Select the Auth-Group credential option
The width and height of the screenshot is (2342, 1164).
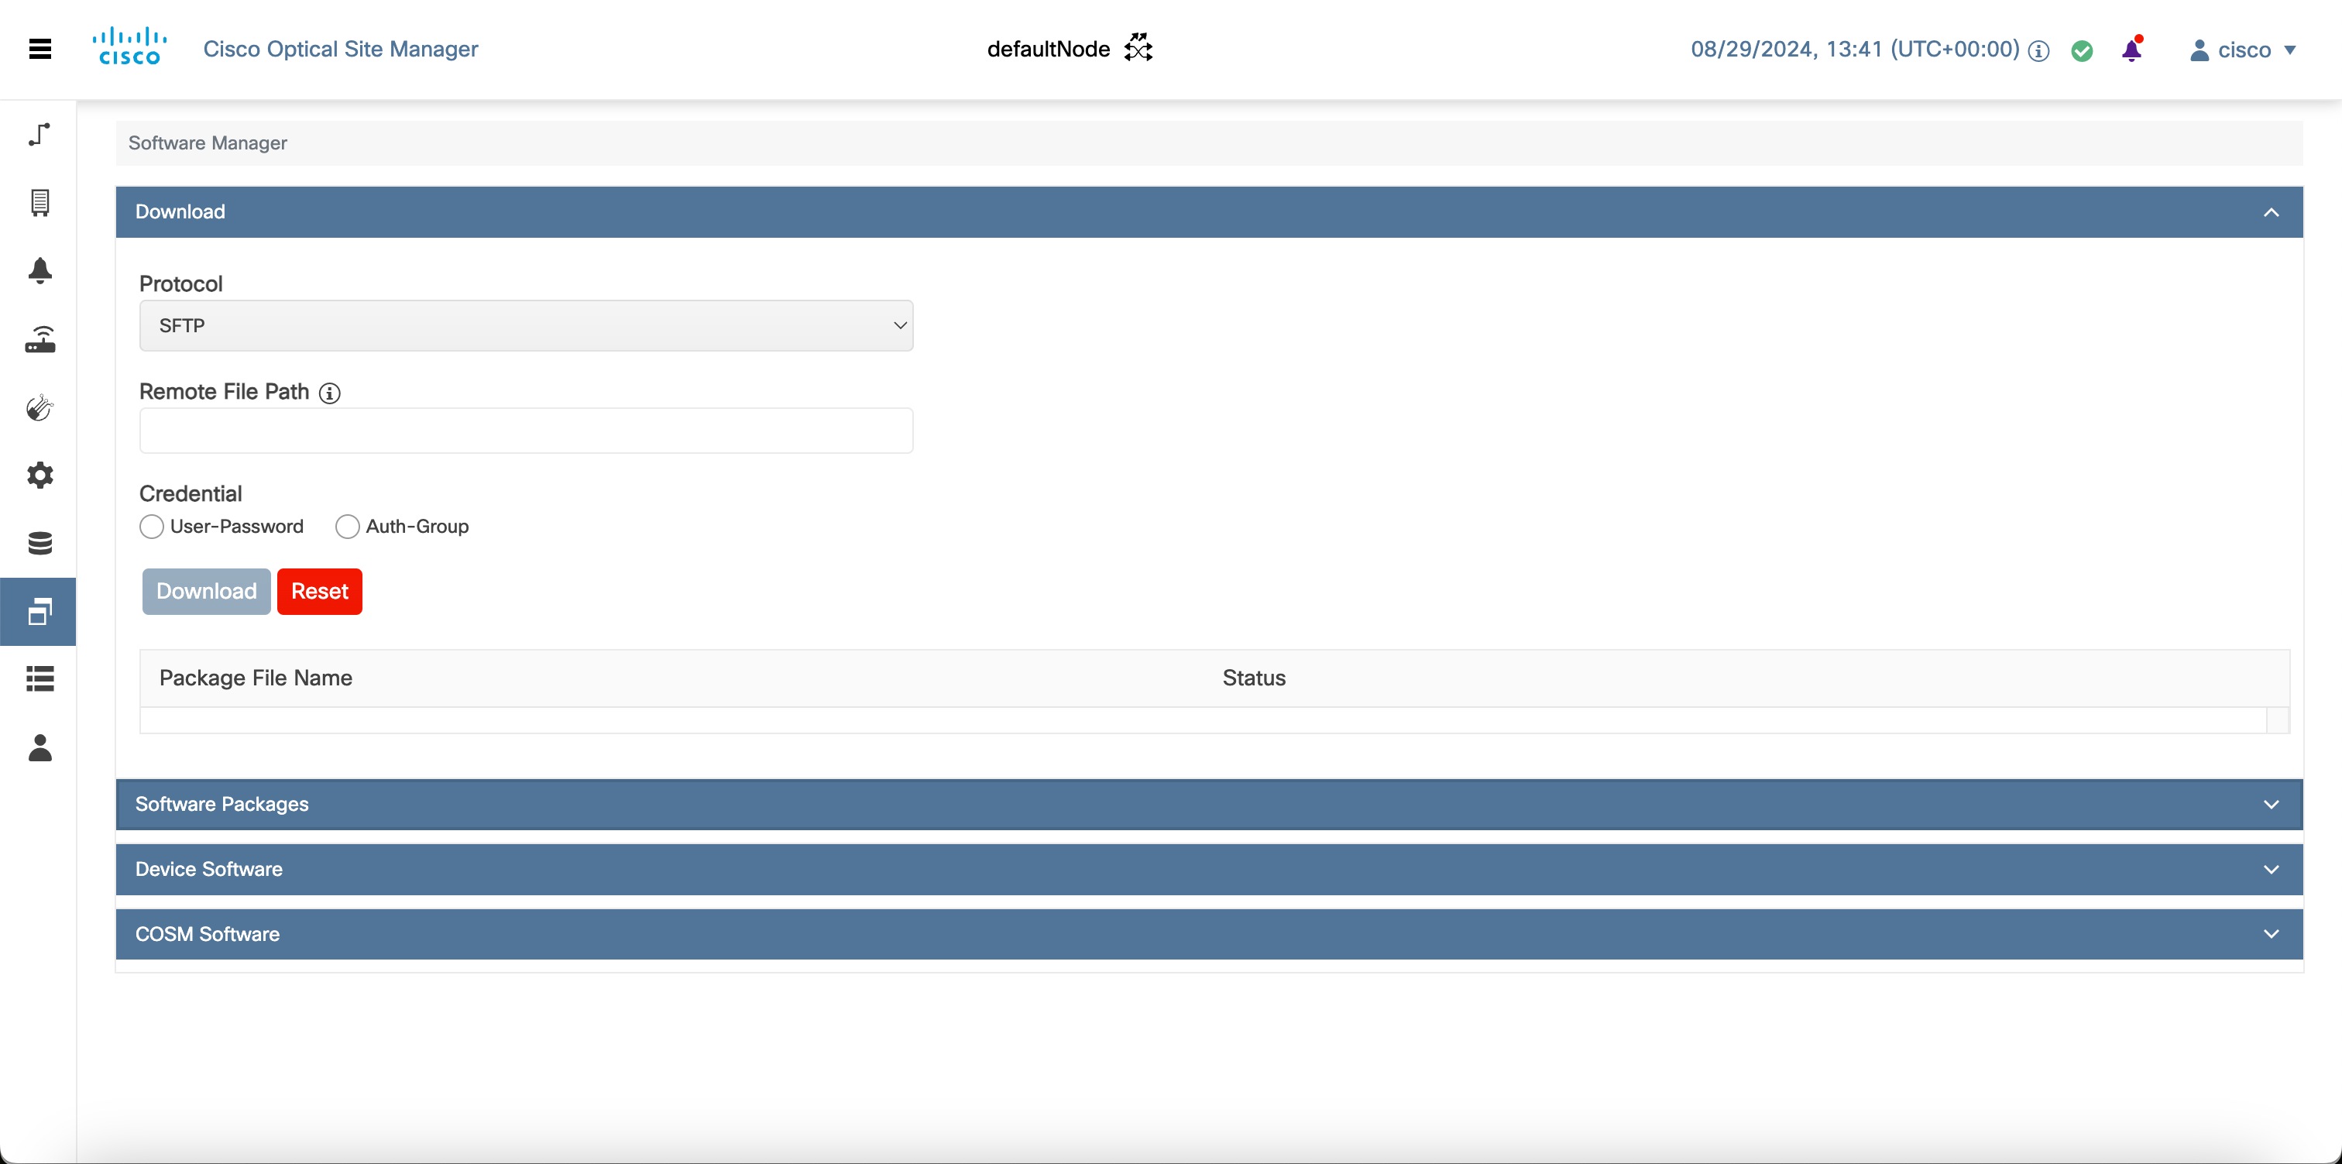(346, 527)
